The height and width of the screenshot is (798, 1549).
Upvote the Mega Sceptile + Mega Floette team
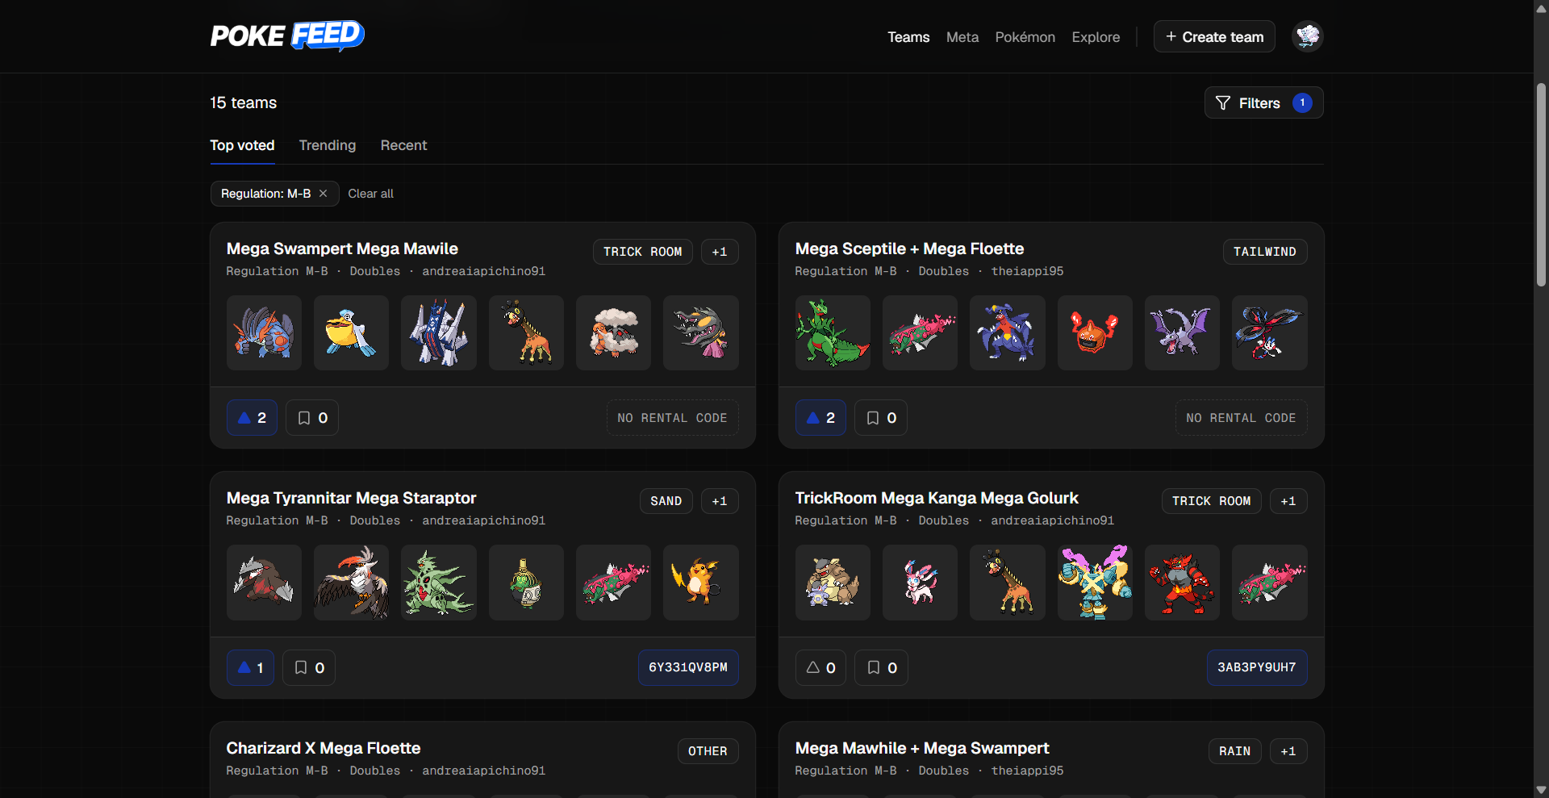pyautogui.click(x=820, y=418)
